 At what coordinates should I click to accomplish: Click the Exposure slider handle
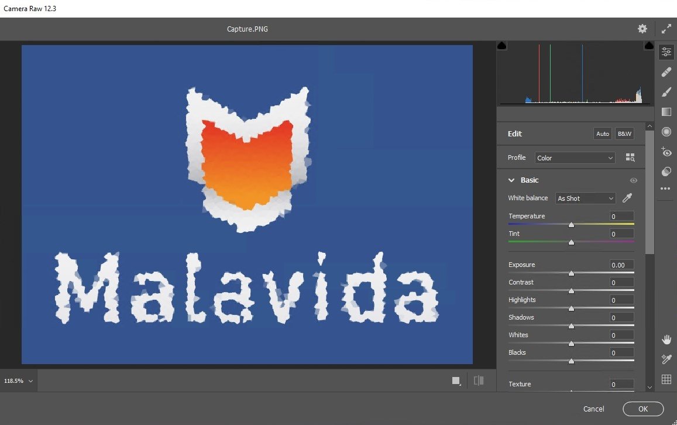coord(571,273)
